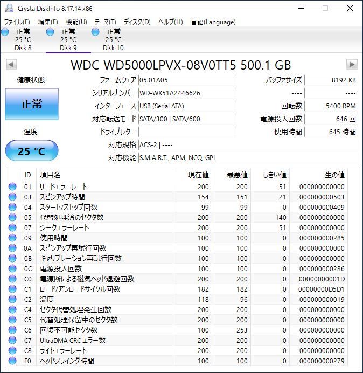Screen dimensions: 363x373
Task: Click the しきい値 column header
Action: [270, 175]
